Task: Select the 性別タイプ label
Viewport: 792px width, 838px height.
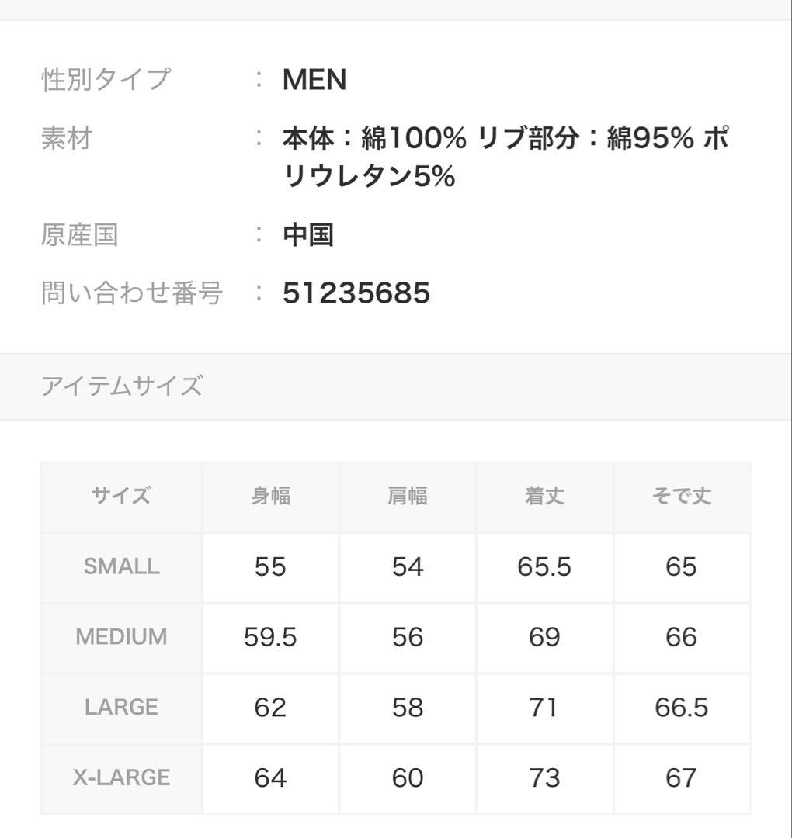Action: coord(105,80)
